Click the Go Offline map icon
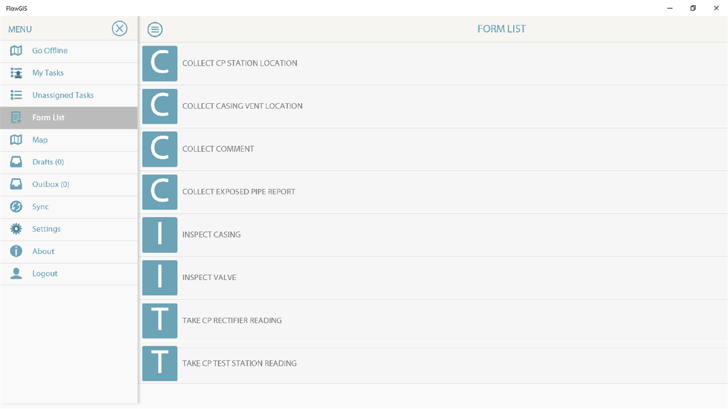The image size is (728, 409). pos(16,50)
